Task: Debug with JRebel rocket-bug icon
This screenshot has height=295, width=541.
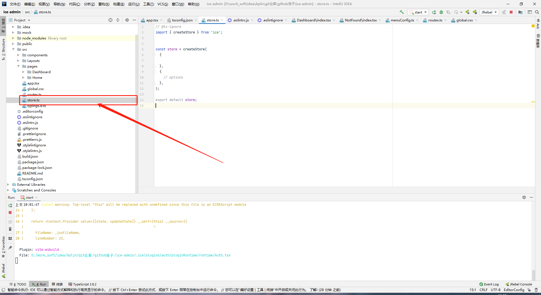Action: click(x=475, y=12)
